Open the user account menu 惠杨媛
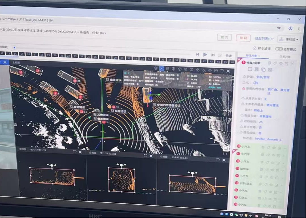This screenshot has height=218, width=306. pos(289,39)
